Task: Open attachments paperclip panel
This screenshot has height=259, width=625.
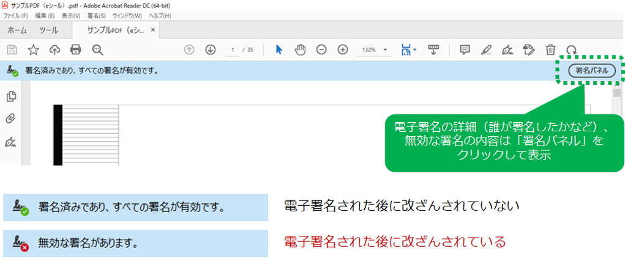Action: (x=10, y=119)
